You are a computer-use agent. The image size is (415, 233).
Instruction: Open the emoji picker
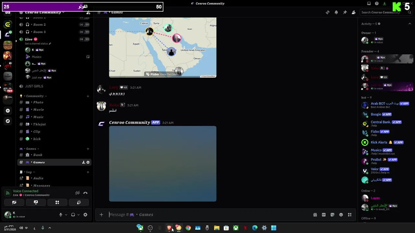point(341,215)
